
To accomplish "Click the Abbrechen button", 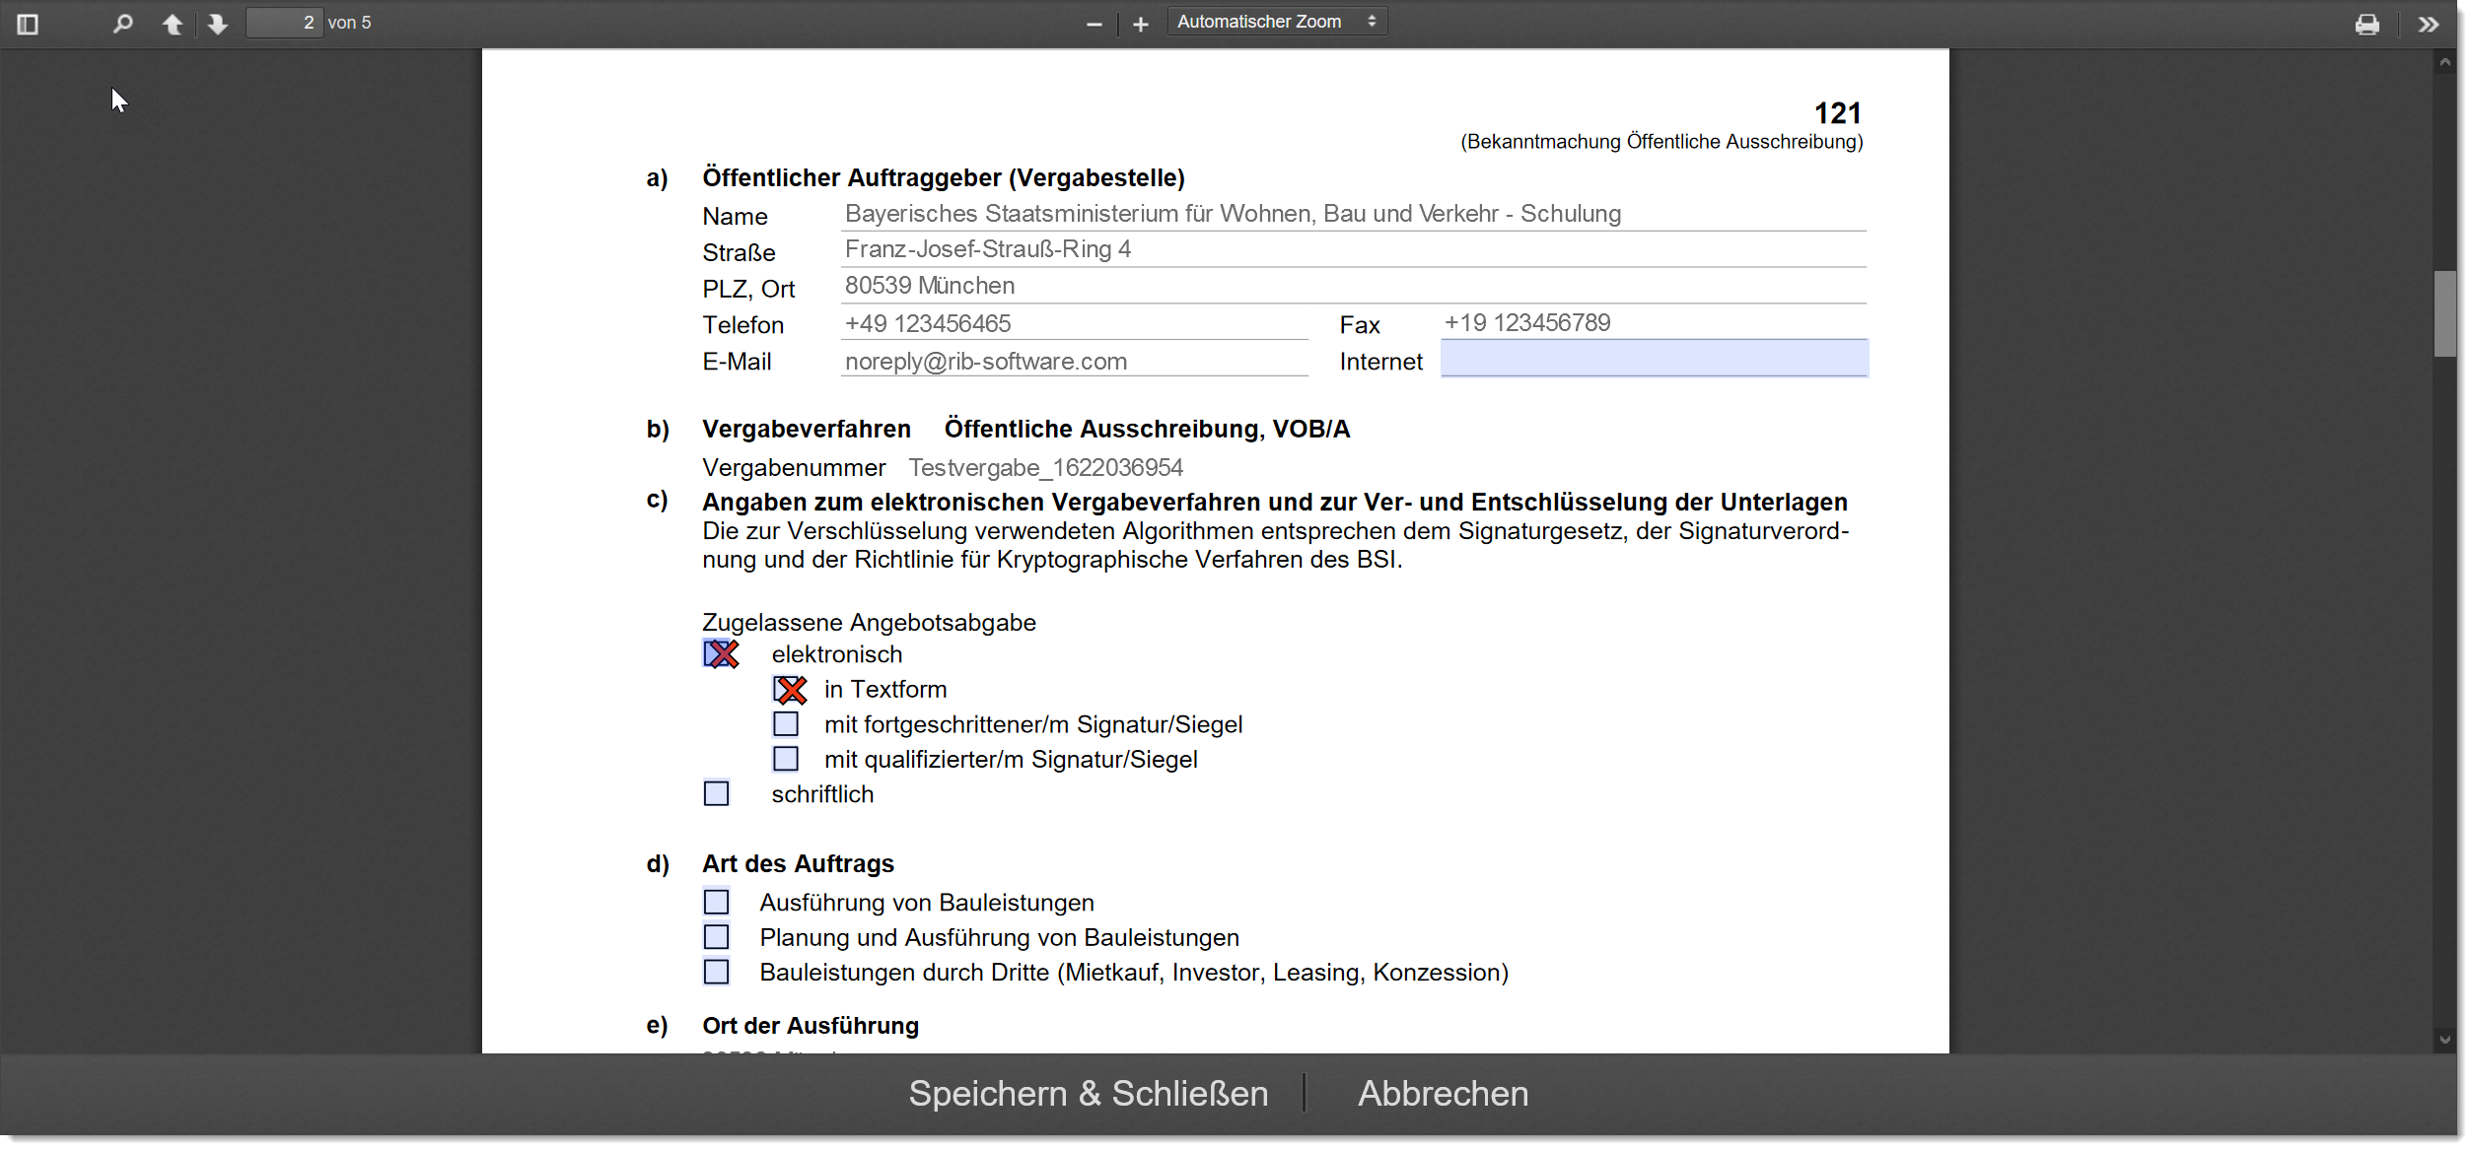I will (1443, 1093).
